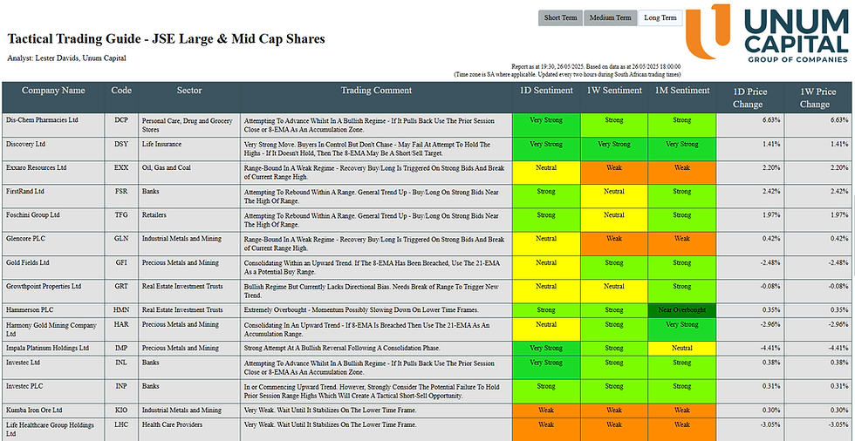Viewport: 855px width, 441px height.
Task: Select Kumba Iron Ore Ltd name
Action: point(34,410)
